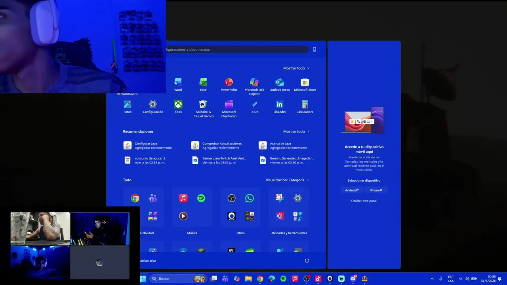Click the Start menu search field

[x=237, y=49]
